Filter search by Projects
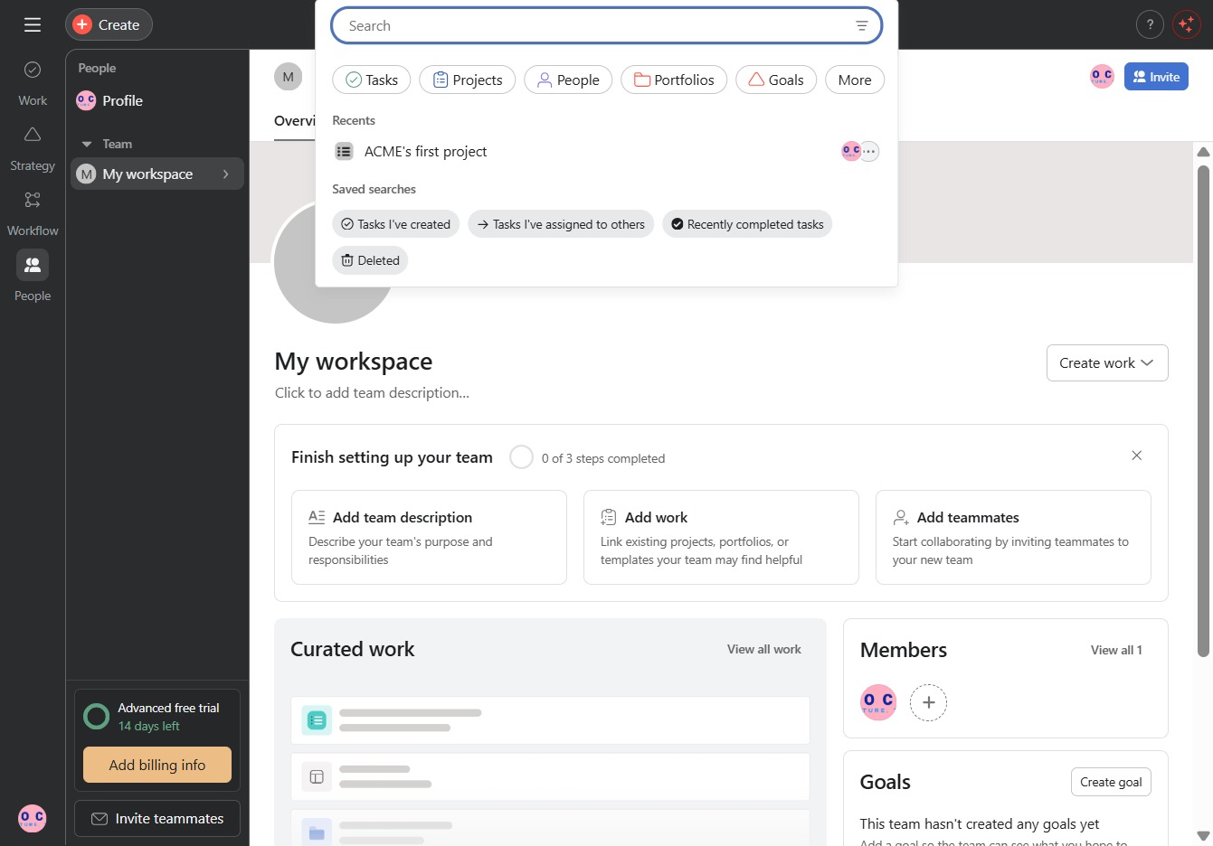The height and width of the screenshot is (846, 1213). [x=468, y=80]
